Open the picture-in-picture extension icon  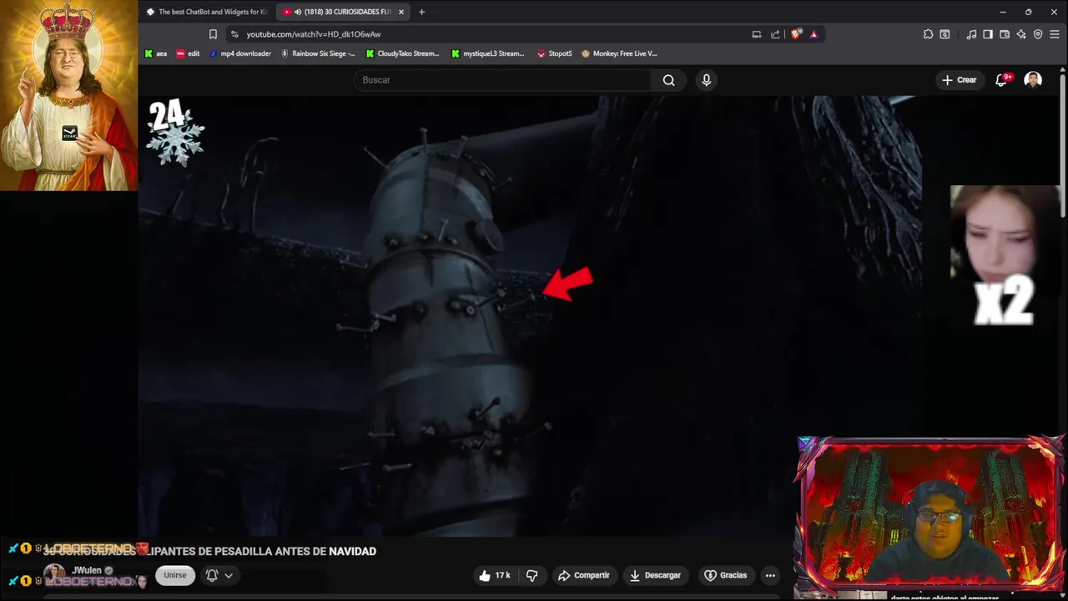point(945,34)
